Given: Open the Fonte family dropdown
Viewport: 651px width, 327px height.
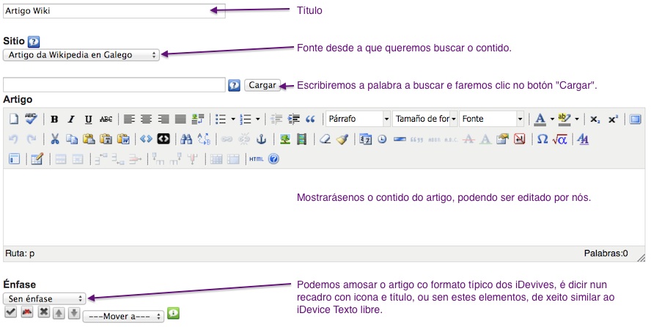Looking at the screenshot, I should point(492,119).
